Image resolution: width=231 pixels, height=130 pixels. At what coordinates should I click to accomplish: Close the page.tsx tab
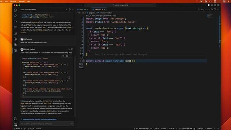pos(105,9)
